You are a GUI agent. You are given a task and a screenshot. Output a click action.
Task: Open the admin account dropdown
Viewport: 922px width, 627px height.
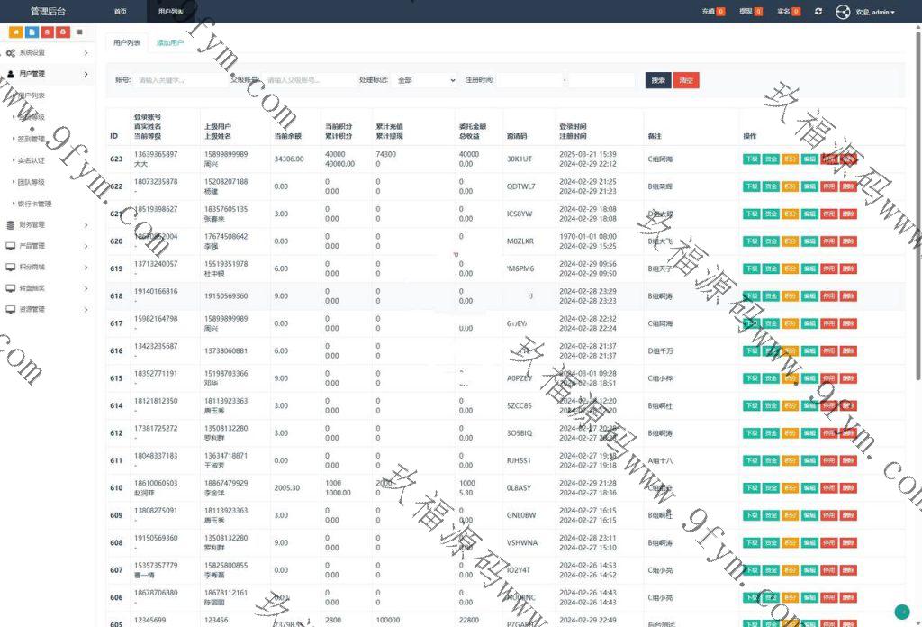[875, 12]
